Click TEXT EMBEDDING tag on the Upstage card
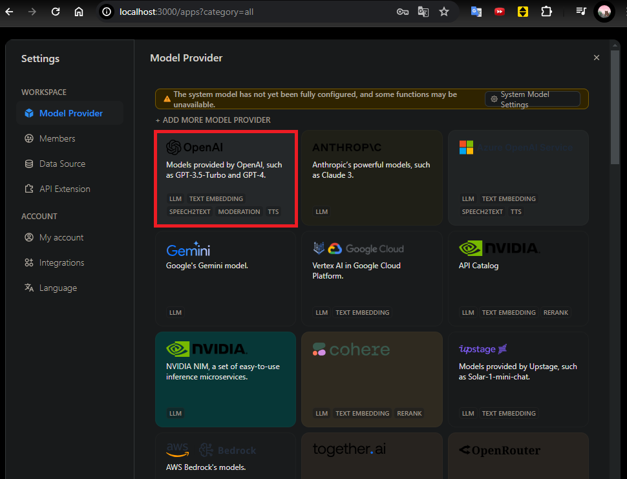 pos(509,414)
